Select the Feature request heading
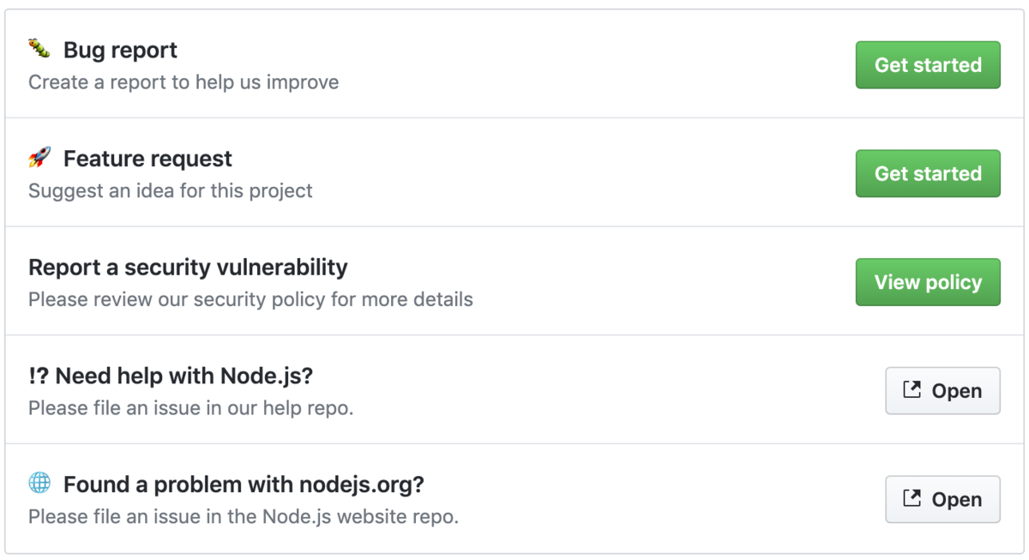 click(x=147, y=159)
